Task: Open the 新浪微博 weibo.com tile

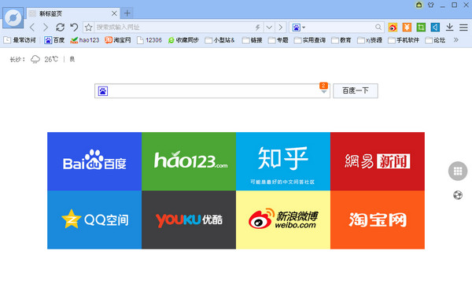Action: (x=283, y=219)
